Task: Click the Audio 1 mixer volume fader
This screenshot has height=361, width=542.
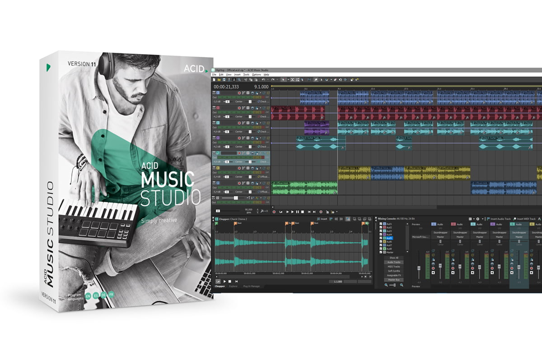Action: tap(440, 266)
